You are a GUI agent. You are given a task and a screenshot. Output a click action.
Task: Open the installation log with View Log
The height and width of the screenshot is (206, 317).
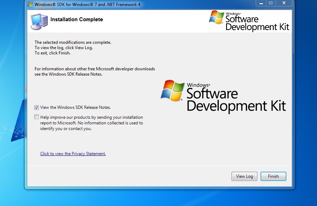[244, 176]
